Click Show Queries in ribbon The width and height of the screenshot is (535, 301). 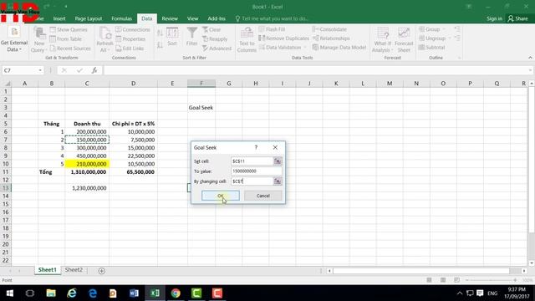tap(69, 30)
